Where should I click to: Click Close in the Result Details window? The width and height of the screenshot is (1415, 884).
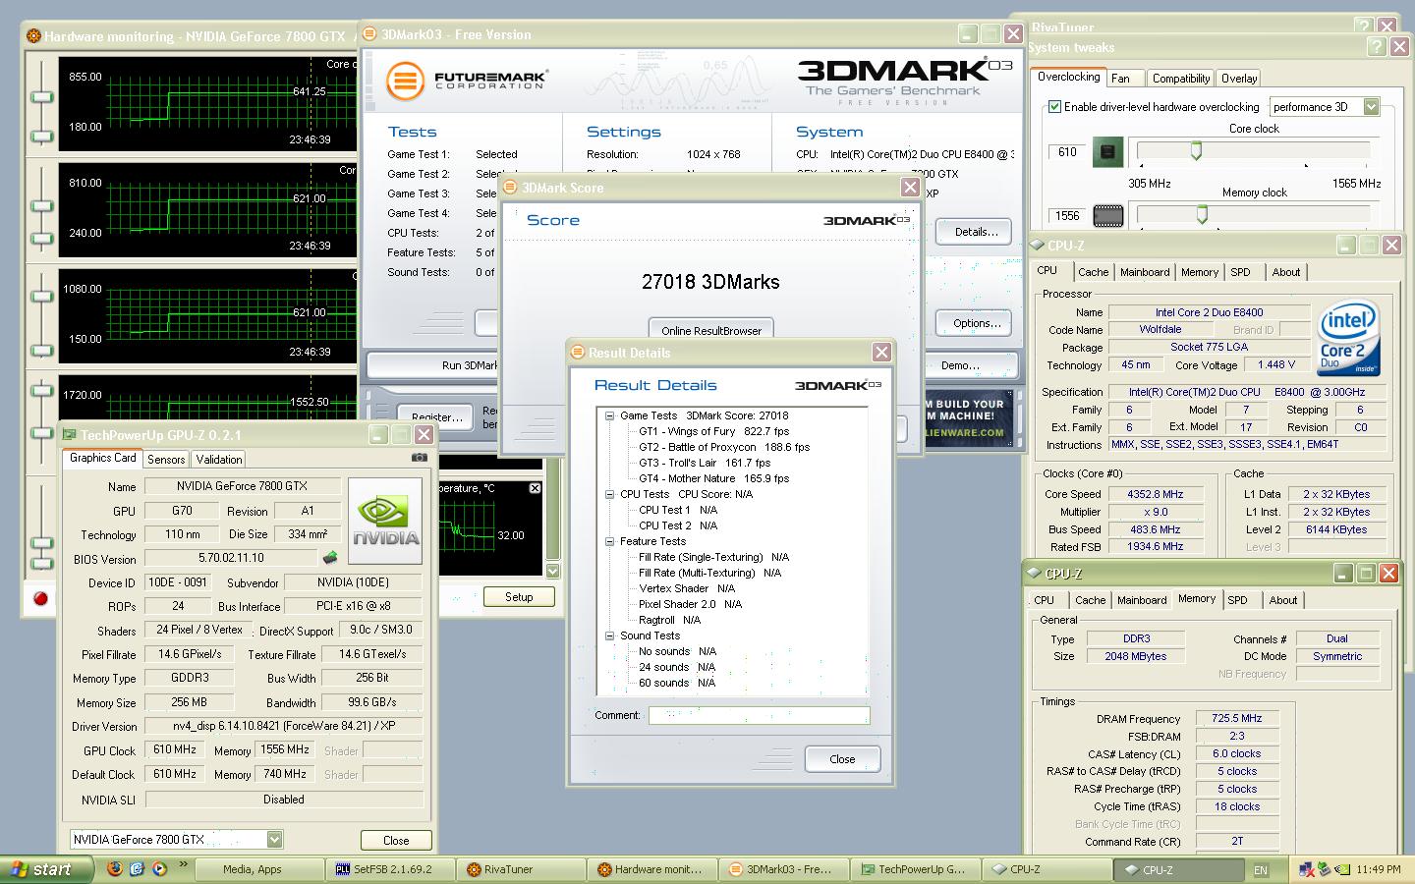pyautogui.click(x=842, y=759)
